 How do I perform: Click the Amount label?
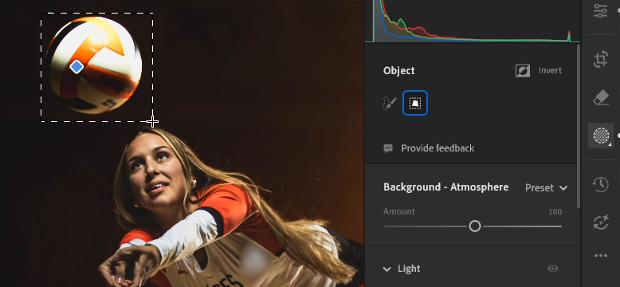pos(399,211)
